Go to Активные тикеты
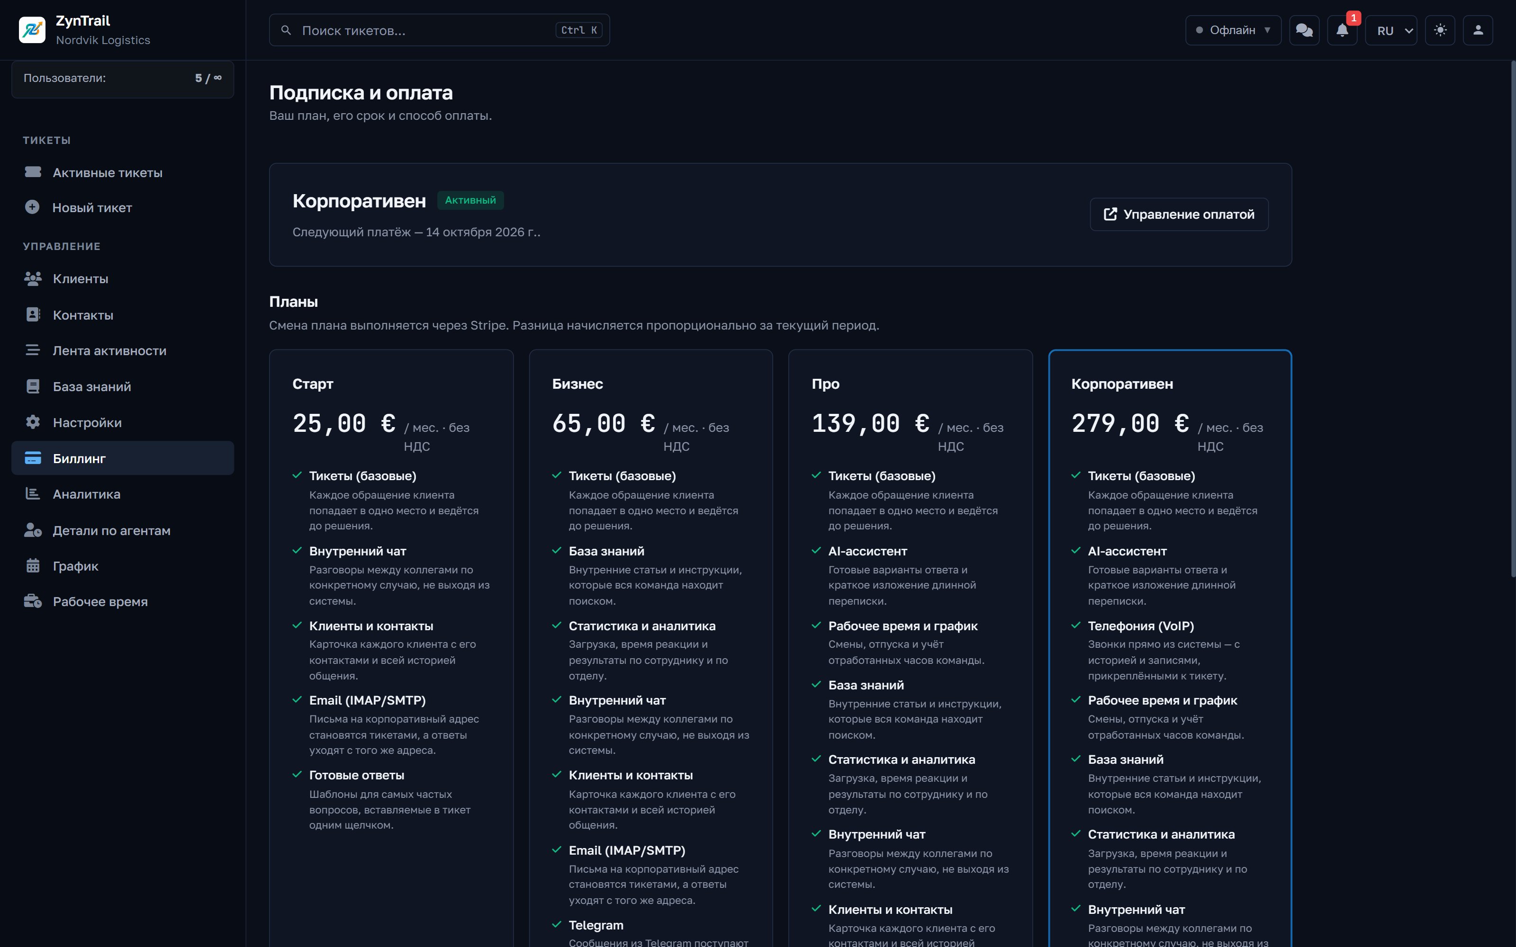 [123, 172]
